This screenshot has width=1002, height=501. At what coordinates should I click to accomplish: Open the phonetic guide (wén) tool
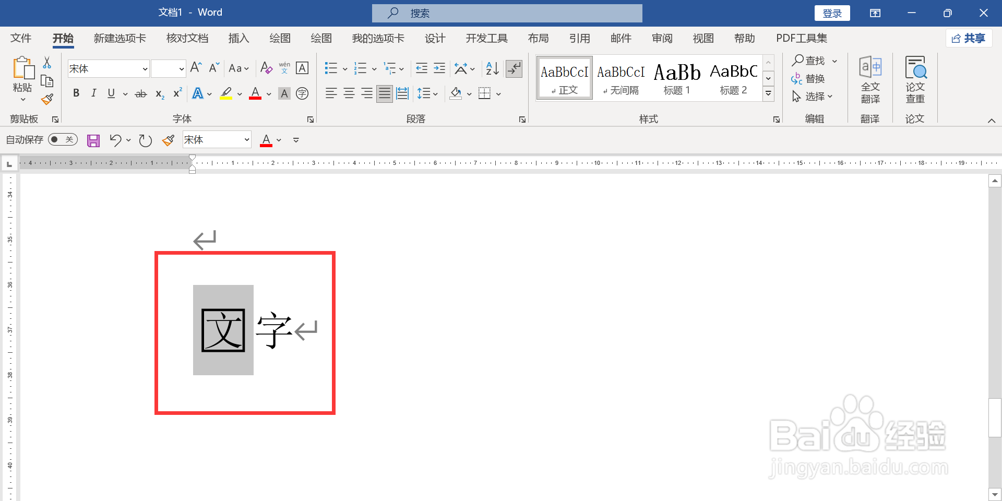click(284, 68)
